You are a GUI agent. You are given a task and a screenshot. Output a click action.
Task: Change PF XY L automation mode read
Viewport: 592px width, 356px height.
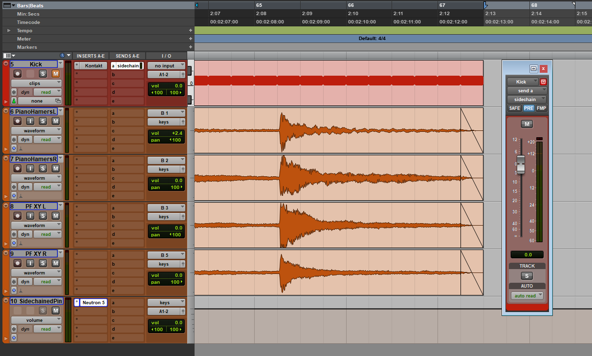tap(48, 234)
